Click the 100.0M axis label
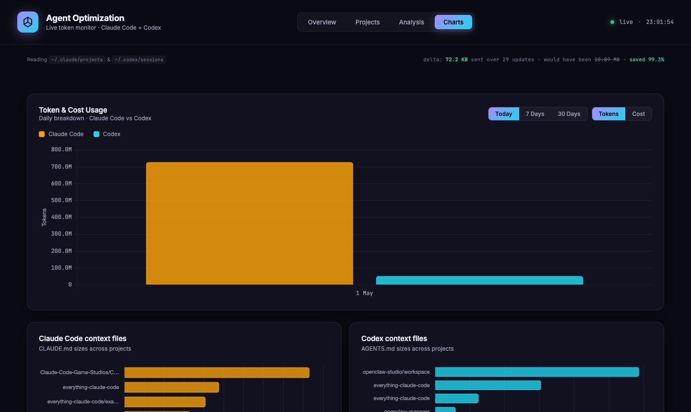 click(61, 268)
